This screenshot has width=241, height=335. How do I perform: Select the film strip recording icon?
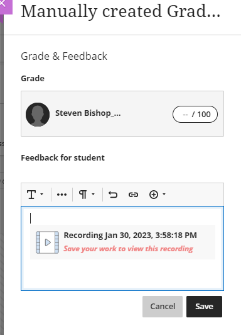47,242
